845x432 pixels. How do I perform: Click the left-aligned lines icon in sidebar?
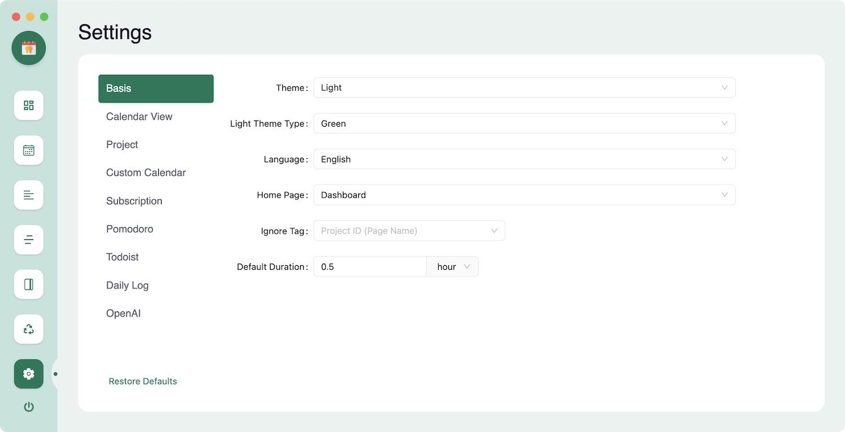click(x=29, y=195)
